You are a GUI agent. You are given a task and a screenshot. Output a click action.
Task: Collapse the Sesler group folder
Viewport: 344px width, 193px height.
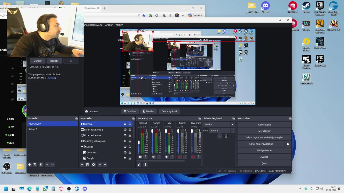pos(82,147)
